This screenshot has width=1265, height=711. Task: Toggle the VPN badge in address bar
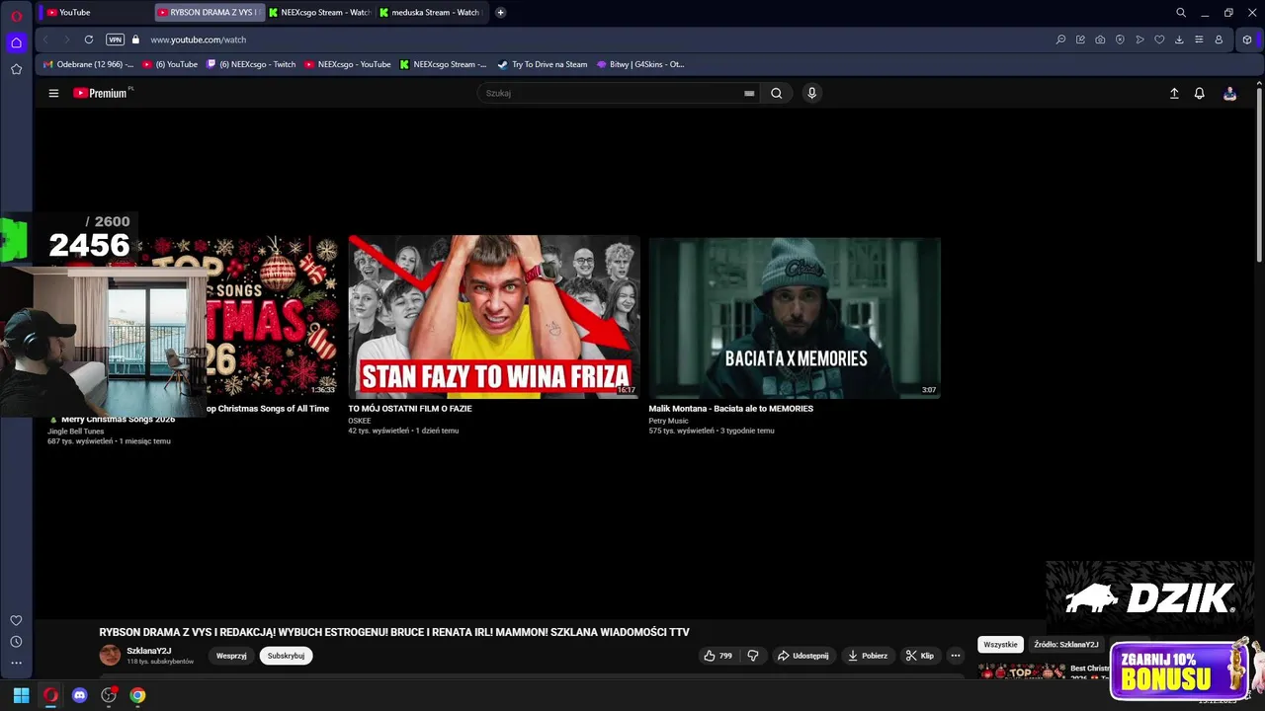(116, 39)
